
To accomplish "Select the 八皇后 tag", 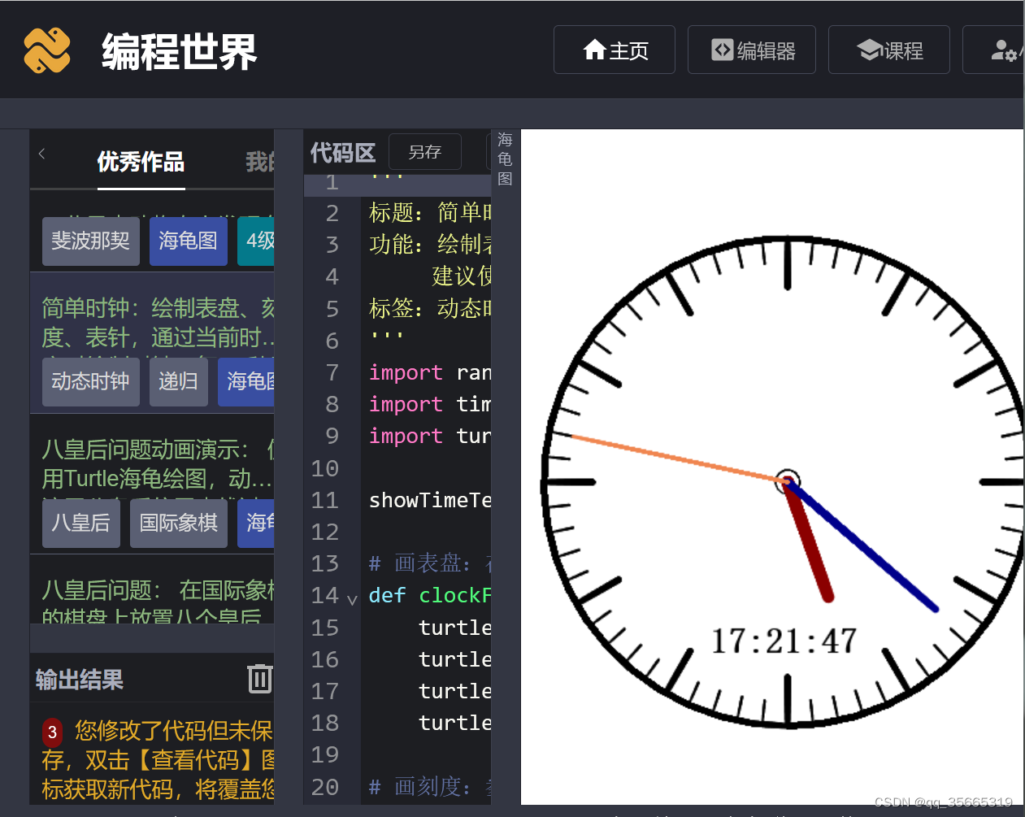I will click(81, 523).
